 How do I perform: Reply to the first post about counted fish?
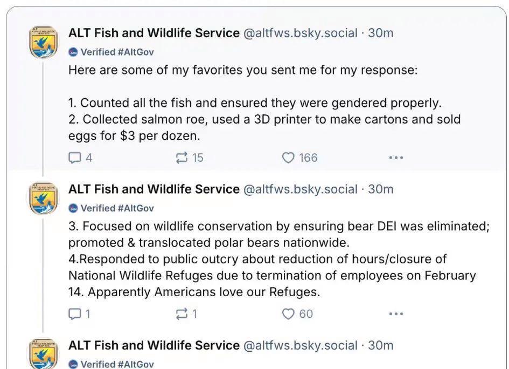tap(75, 158)
